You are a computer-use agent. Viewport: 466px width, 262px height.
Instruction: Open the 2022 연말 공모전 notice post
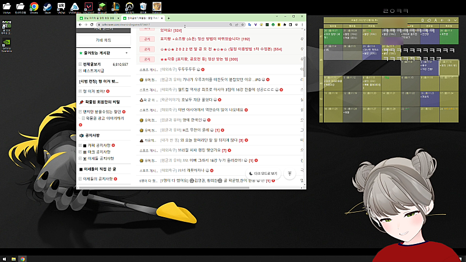click(x=221, y=49)
